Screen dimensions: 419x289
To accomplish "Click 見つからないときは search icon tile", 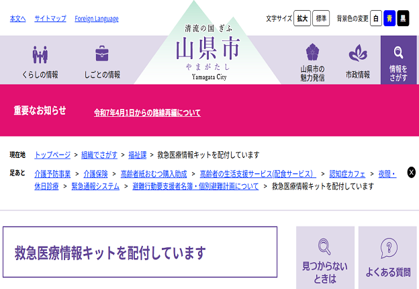I will (x=325, y=257).
